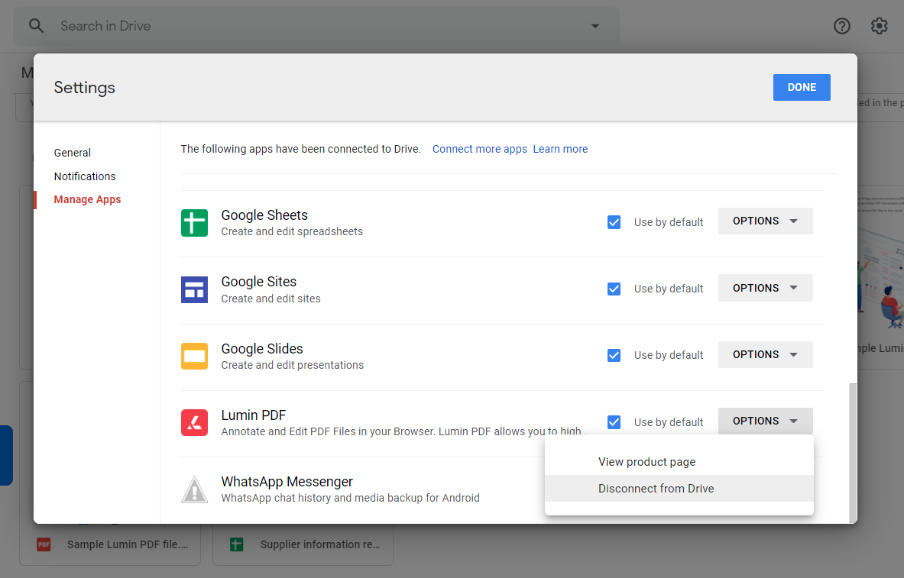Viewport: 904px width, 578px height.
Task: Open Drive search by clicking magnifier icon
Action: coord(35,25)
